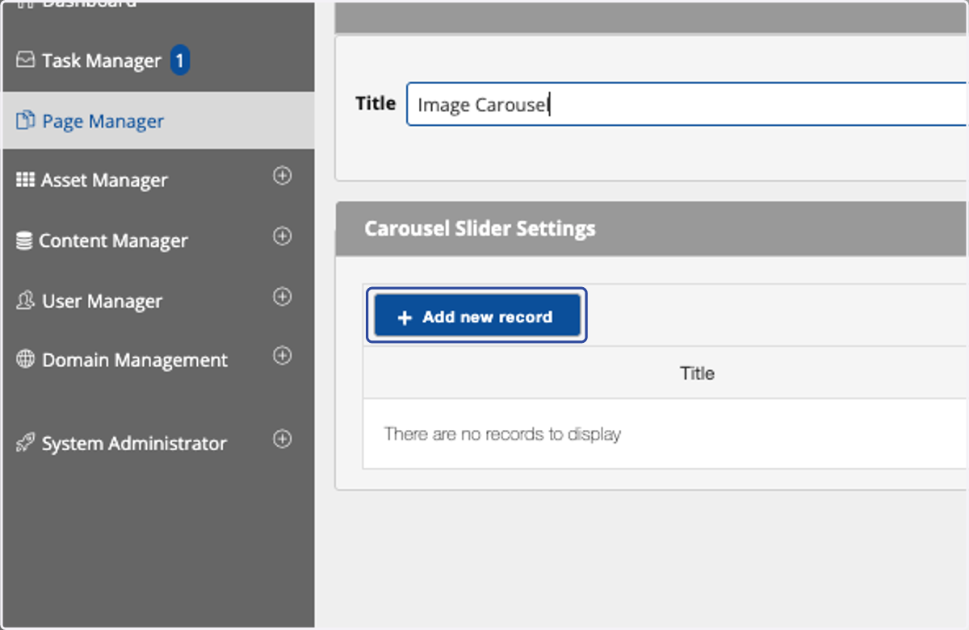Click the 'There are no records to display' message
Image resolution: width=969 pixels, height=630 pixels.
point(502,434)
